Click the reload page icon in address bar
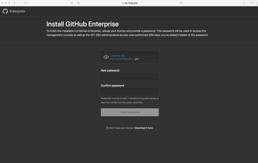Viewport: 258px width, 163px height. (x=181, y=3)
